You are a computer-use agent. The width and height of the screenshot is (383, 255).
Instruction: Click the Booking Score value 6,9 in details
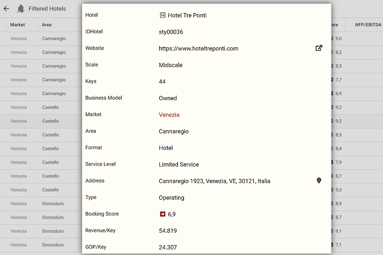[x=172, y=214]
